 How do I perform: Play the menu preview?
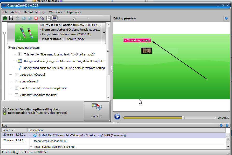[x=117, y=117]
